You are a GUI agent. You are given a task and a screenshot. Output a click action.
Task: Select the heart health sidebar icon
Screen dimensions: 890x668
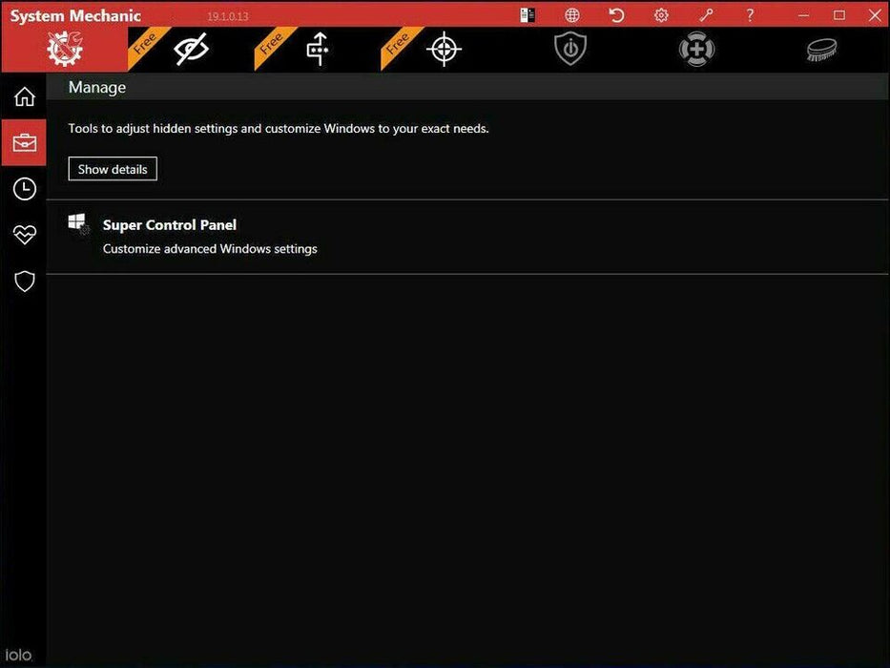pos(24,234)
